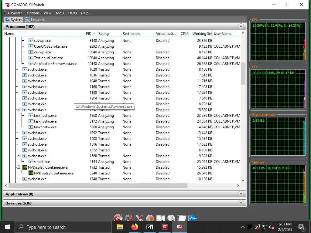Screen dimensions: 311x233
Task: Select the sihost.exe process row
Action: (122, 162)
